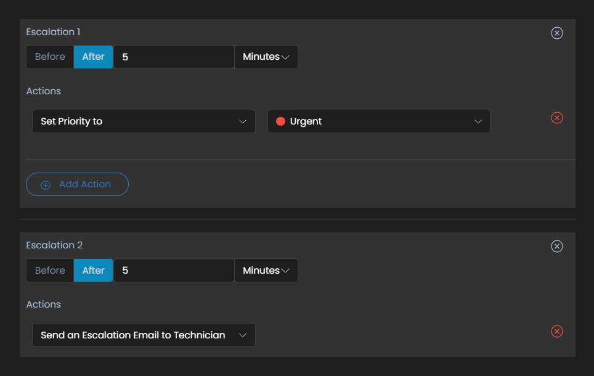The height and width of the screenshot is (376, 594).
Task: Click the chevron arrow on Set Priority to
Action: pos(243,122)
